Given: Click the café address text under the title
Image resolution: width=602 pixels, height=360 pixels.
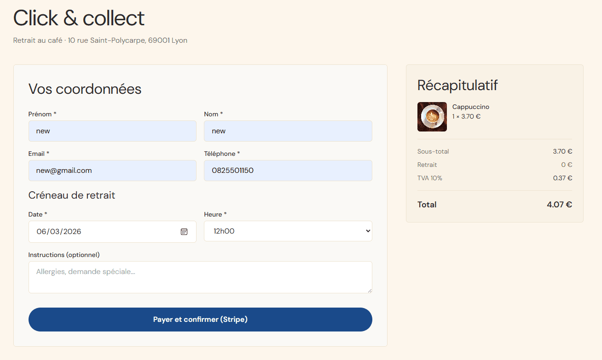Looking at the screenshot, I should click(100, 40).
